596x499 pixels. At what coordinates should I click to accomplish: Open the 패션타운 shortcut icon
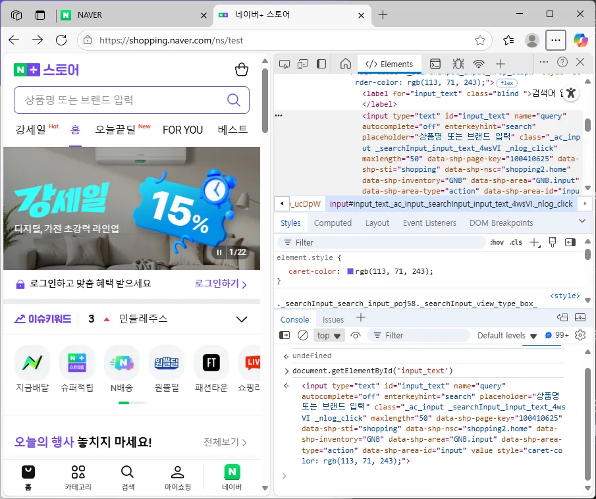tap(211, 363)
